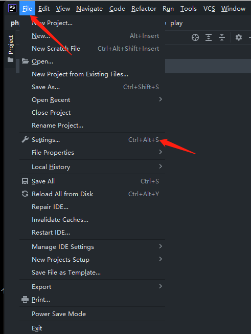251x334 pixels.
Task: Open the Edit menu
Action: click(44, 9)
